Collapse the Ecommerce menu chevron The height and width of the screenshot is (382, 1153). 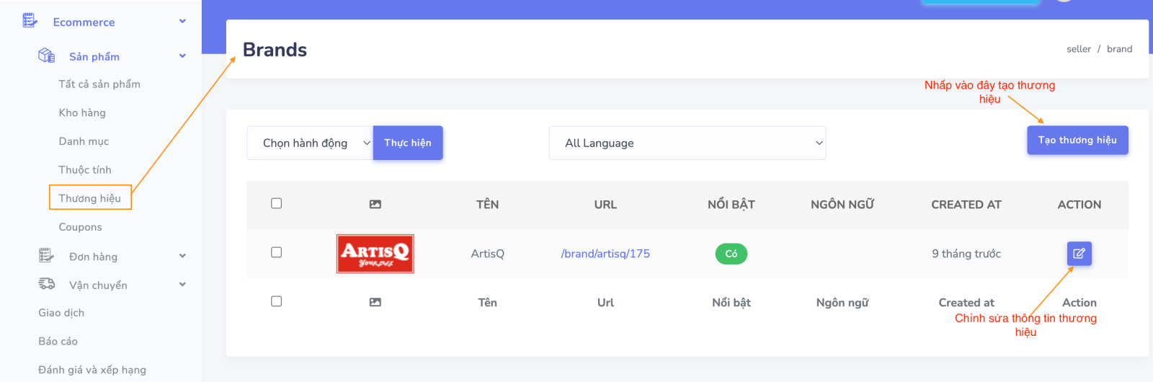(x=182, y=22)
